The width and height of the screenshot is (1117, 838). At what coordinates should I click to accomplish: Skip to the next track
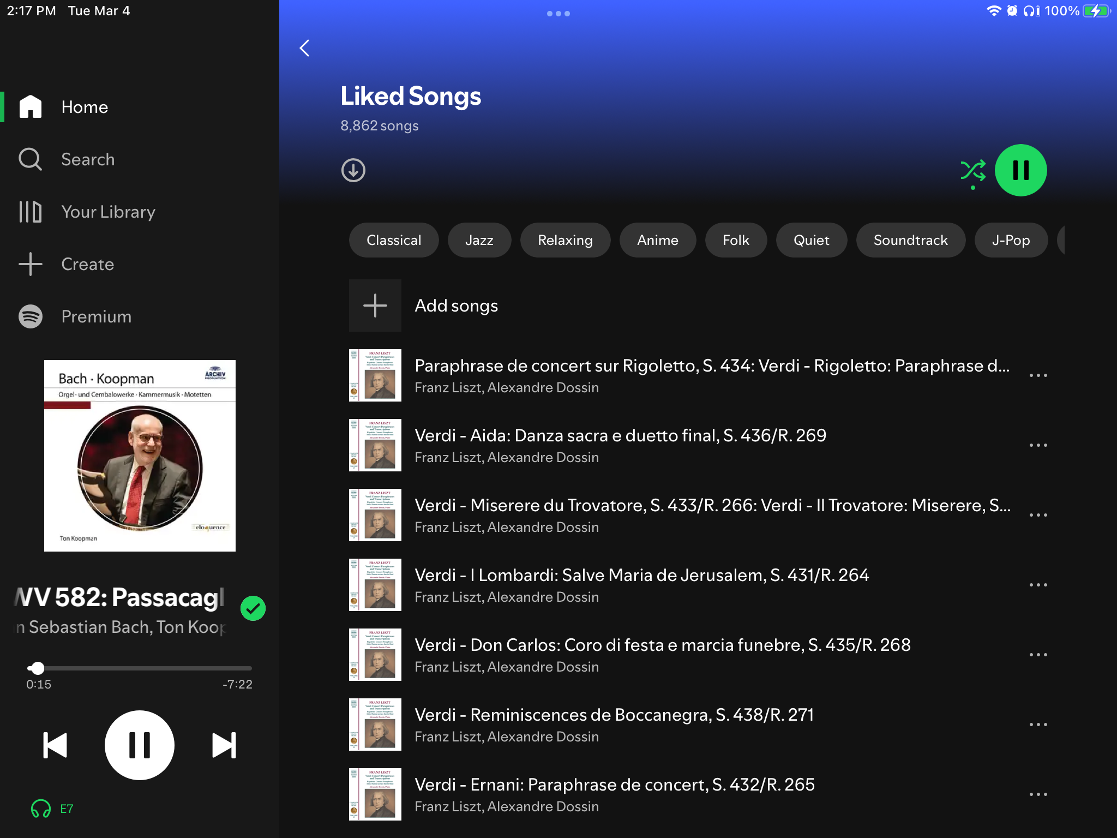pos(224,745)
